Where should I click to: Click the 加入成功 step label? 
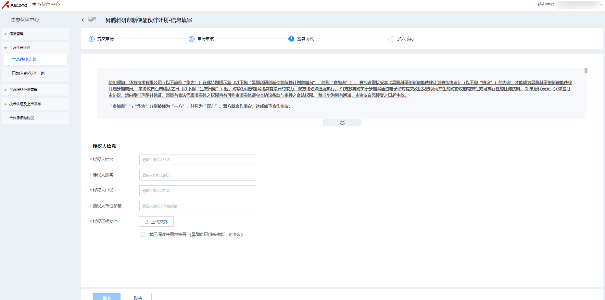coord(405,39)
